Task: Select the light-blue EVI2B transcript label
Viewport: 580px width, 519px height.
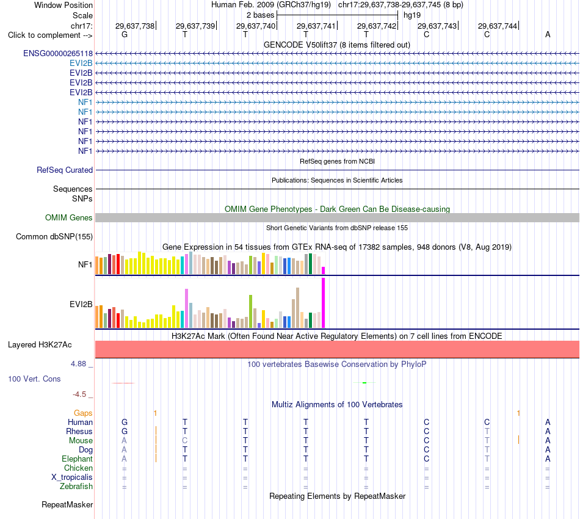Action: click(x=81, y=64)
